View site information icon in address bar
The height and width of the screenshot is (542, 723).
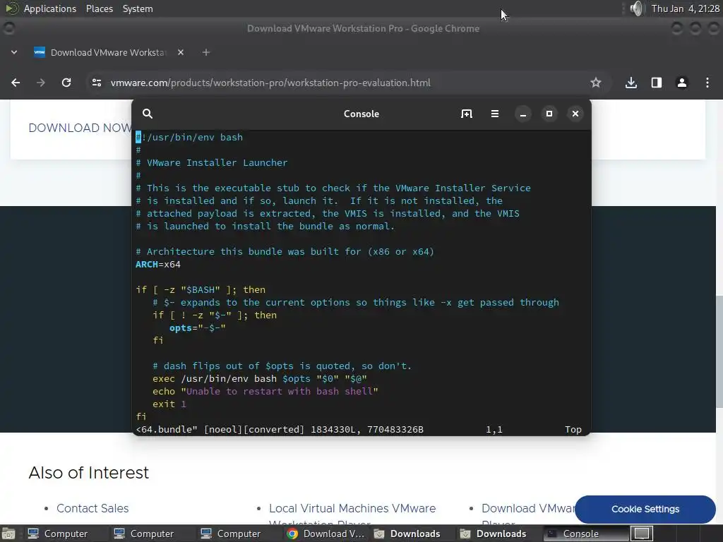96,83
